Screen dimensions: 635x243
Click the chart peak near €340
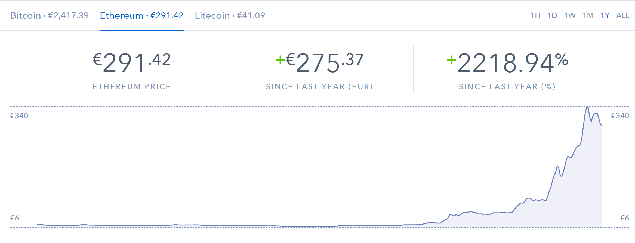coord(587,108)
